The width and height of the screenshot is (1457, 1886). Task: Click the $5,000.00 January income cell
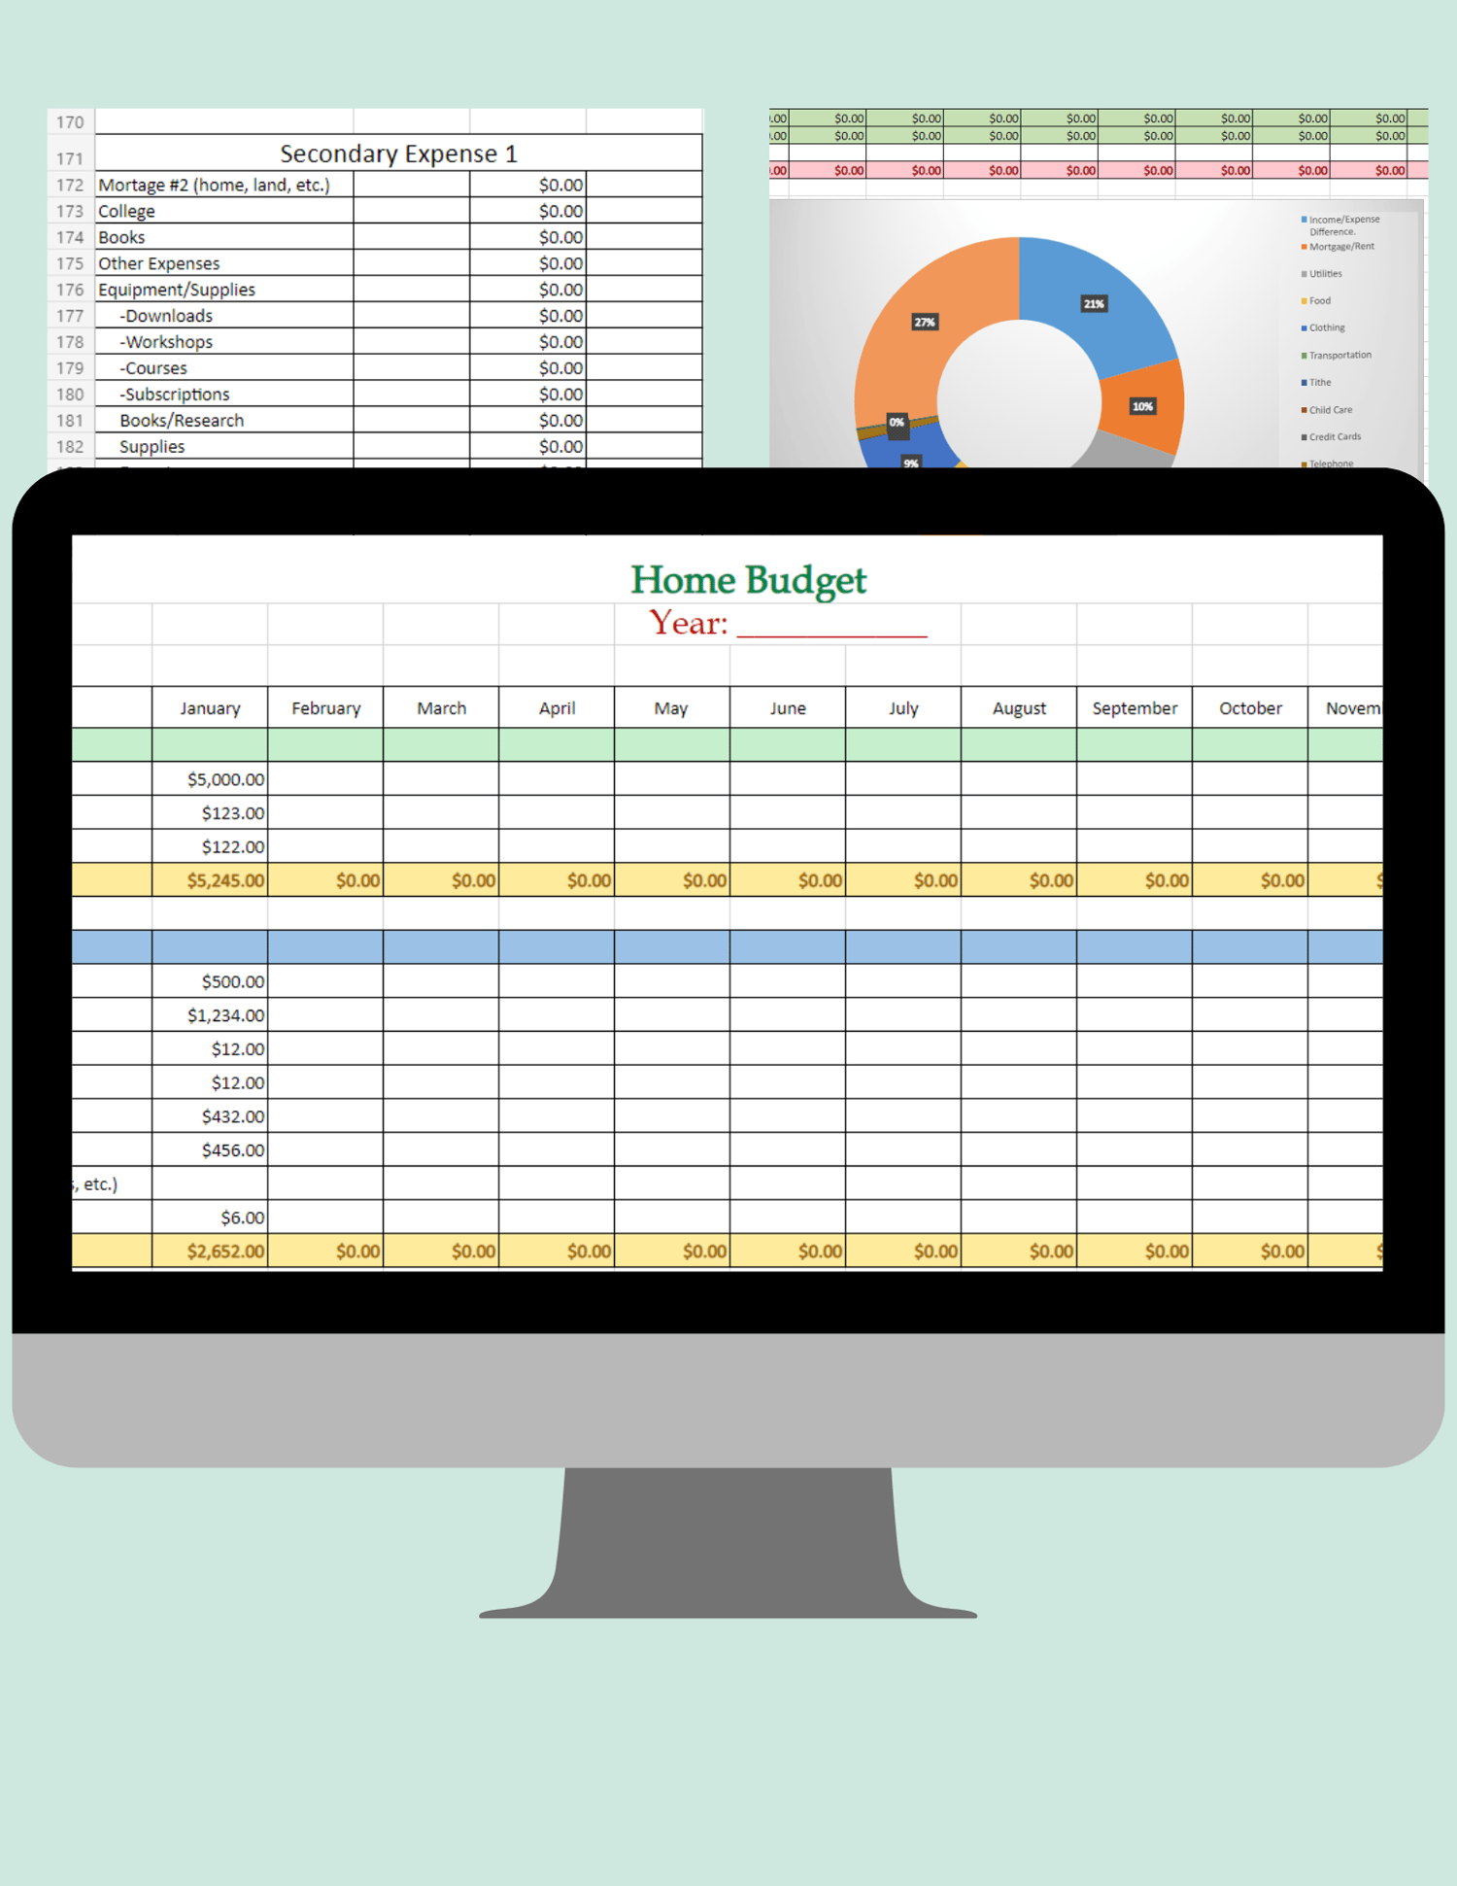[210, 779]
